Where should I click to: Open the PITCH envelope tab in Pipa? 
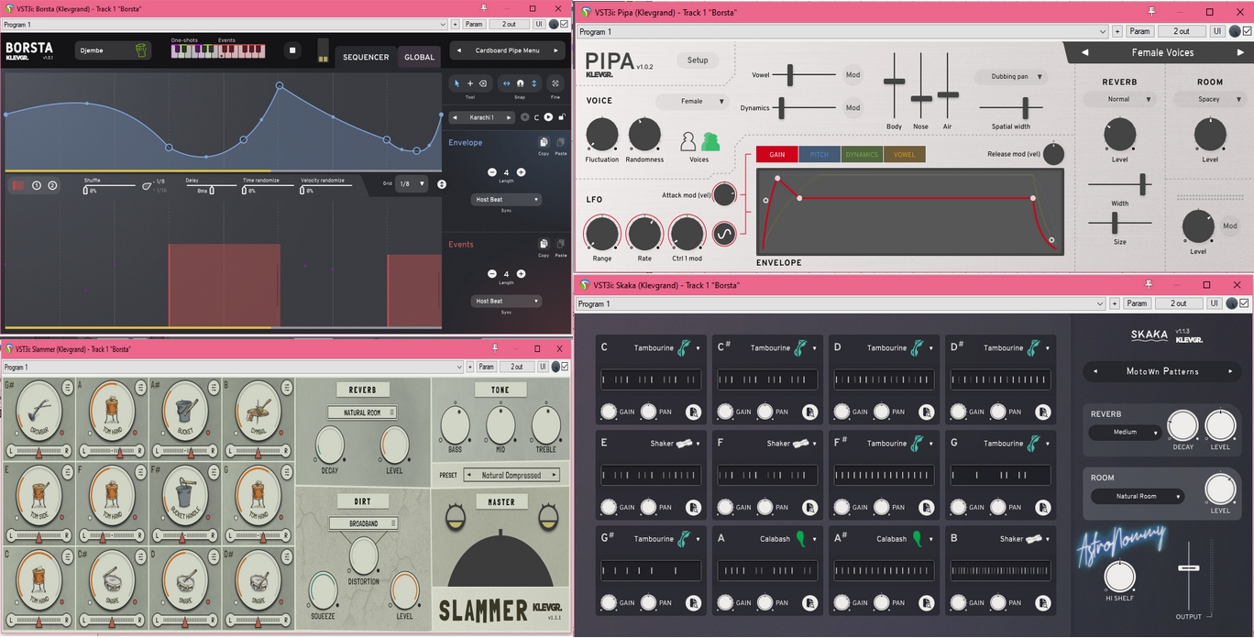tap(819, 155)
